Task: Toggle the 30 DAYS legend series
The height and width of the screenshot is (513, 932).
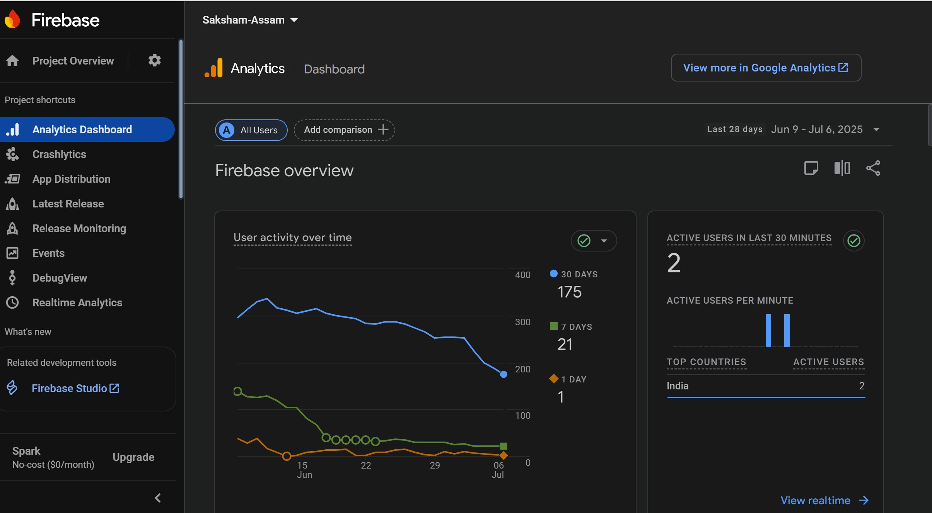Action: click(574, 274)
